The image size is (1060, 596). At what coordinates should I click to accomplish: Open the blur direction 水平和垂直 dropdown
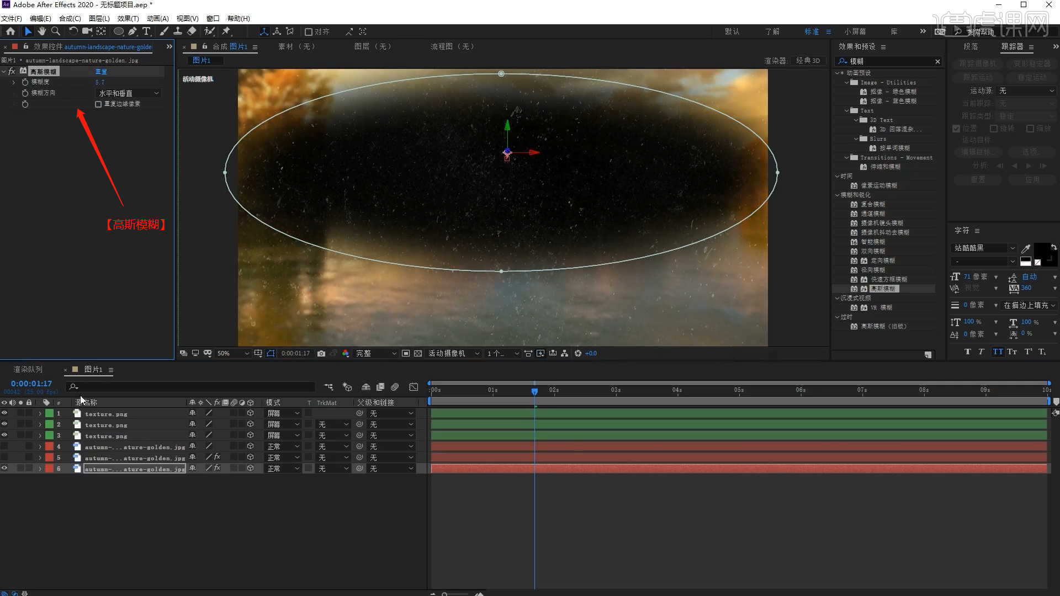click(129, 93)
